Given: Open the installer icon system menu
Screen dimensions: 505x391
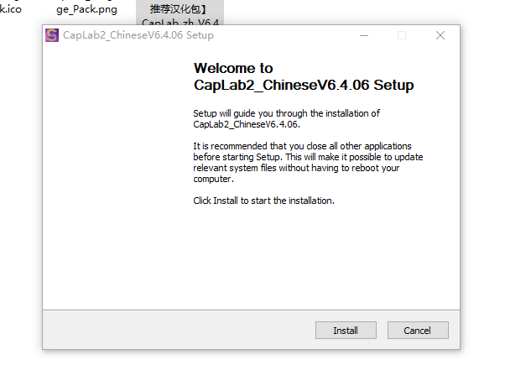Looking at the screenshot, I should point(52,35).
